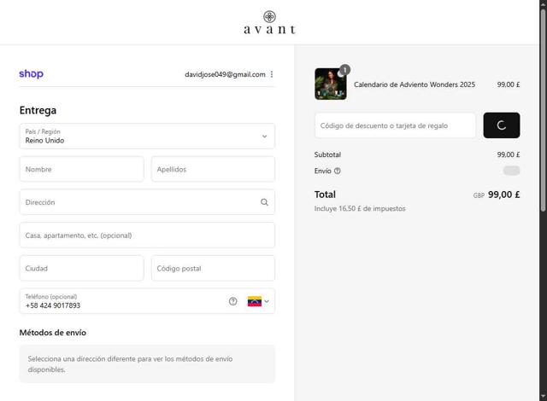Click the Incluye 16,50 £ de impuestos text

(360, 208)
